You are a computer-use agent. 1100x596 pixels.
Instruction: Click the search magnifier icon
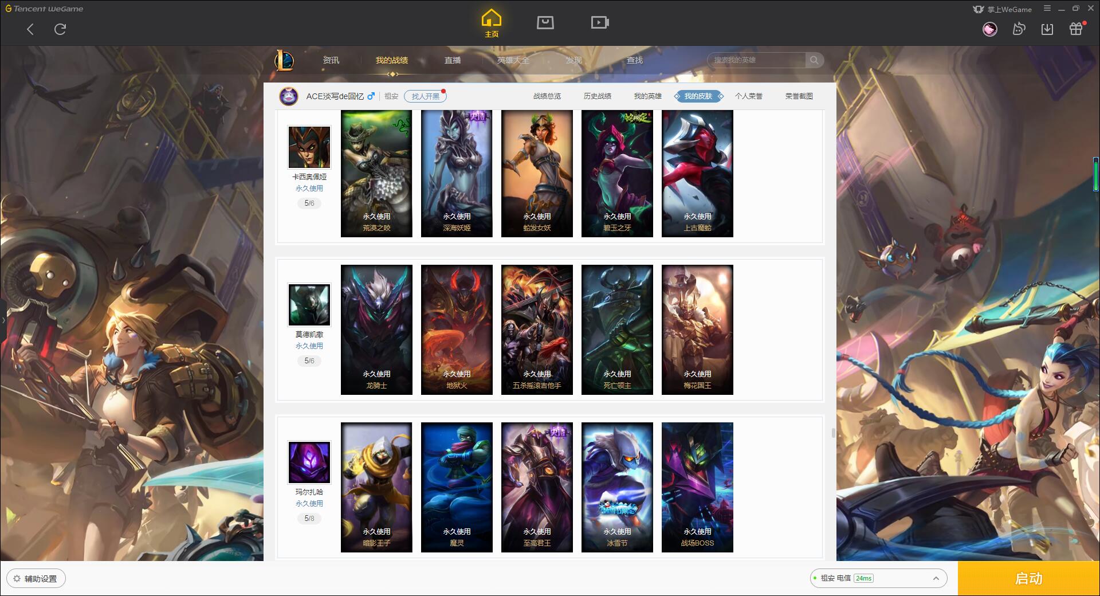coord(814,60)
